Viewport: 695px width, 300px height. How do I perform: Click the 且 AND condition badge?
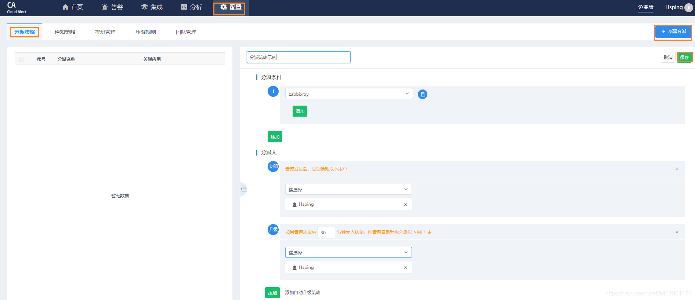(423, 94)
